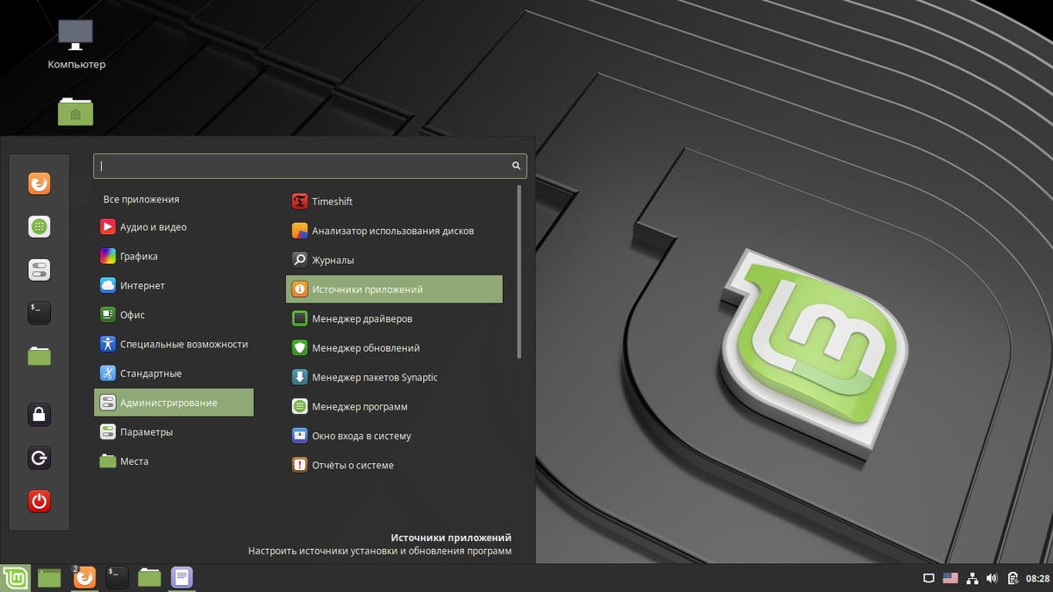
Task: Click the application list scrollbar
Action: pos(519,271)
